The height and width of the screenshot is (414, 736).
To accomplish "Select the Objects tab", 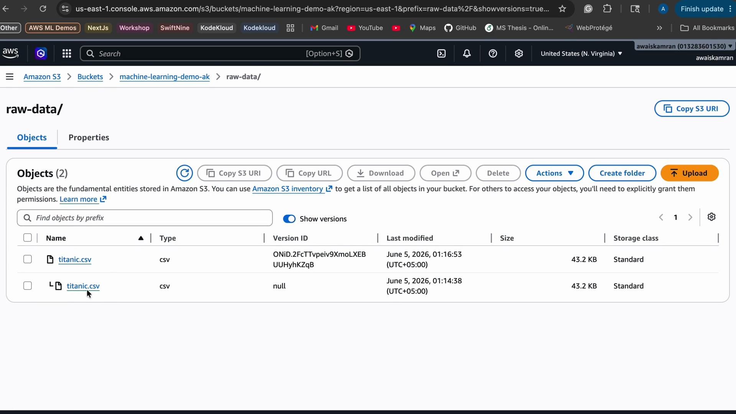I will tap(32, 138).
